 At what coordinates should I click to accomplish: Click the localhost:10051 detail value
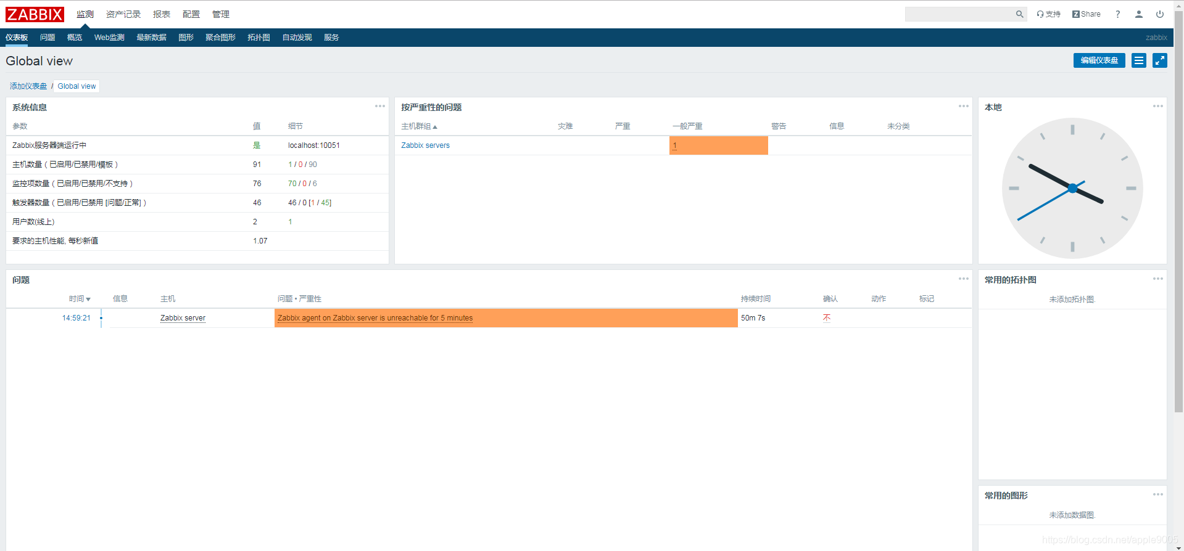click(x=314, y=145)
